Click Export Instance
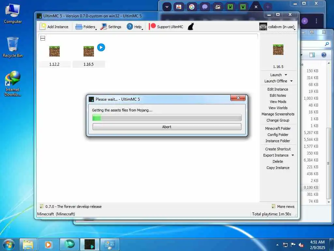The width and height of the screenshot is (334, 251). [276, 155]
